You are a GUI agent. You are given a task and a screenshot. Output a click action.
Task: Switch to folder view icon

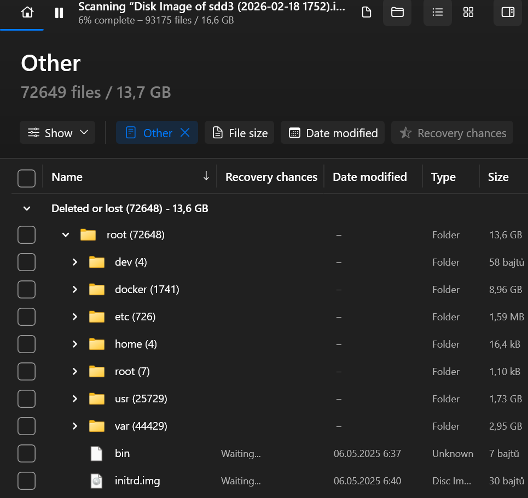[x=397, y=13]
